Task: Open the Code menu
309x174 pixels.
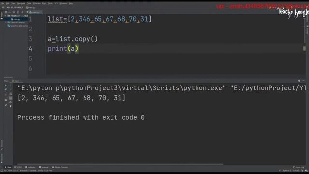Action: point(29,3)
